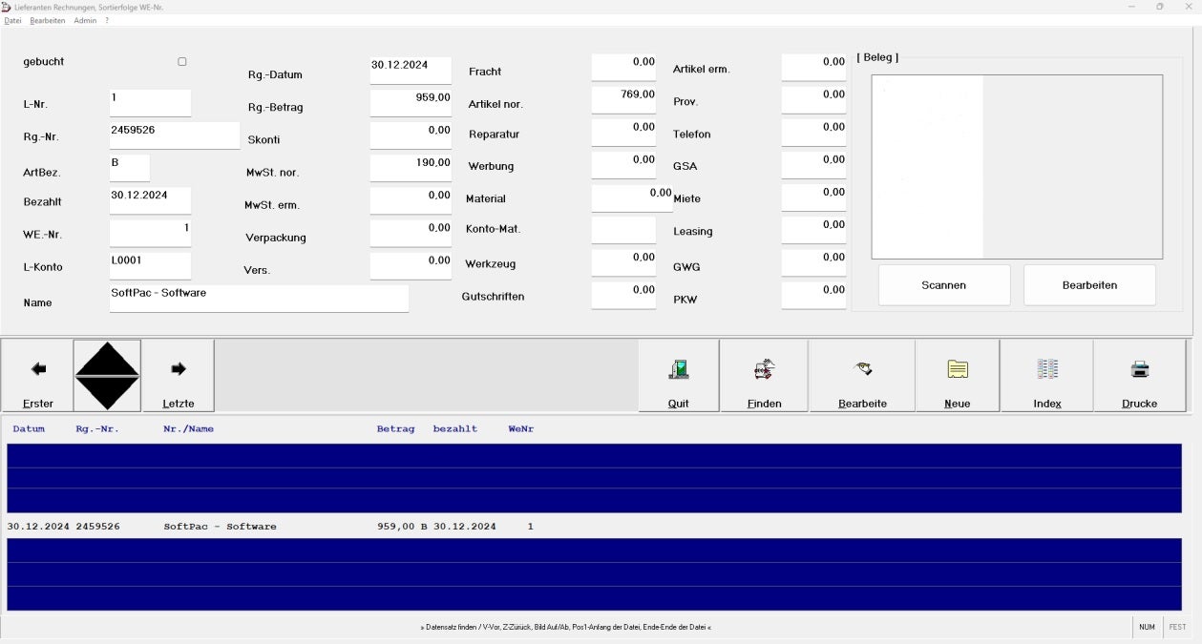Click the Rg.-Betrag field showing 959,00
1202x644 pixels.
click(x=411, y=103)
